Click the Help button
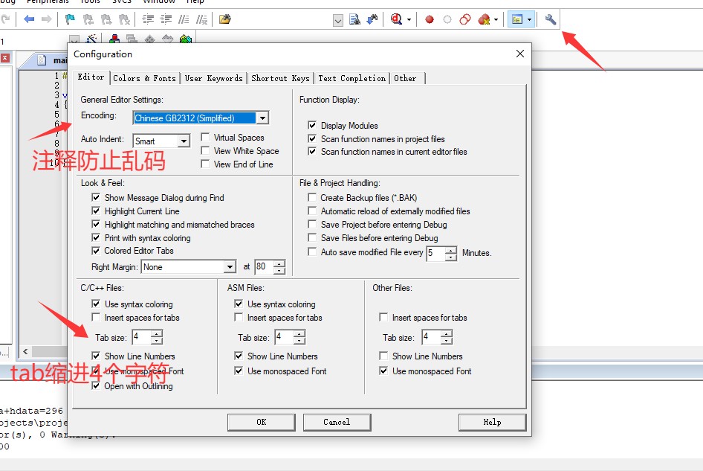This screenshot has width=703, height=471. (x=492, y=422)
